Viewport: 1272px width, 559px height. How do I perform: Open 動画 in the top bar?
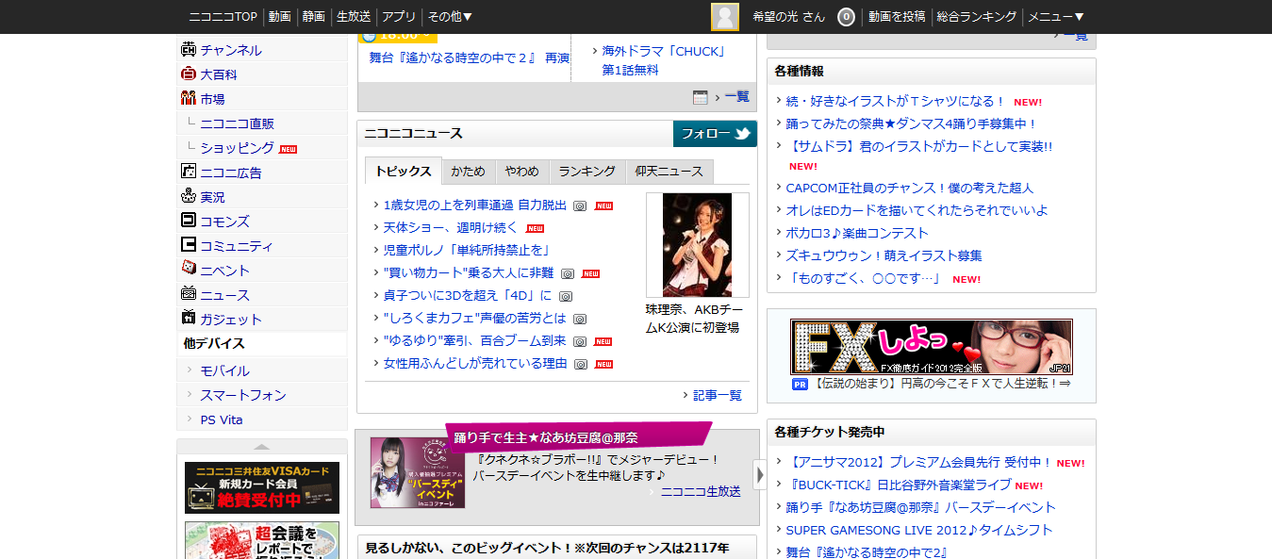coord(279,17)
